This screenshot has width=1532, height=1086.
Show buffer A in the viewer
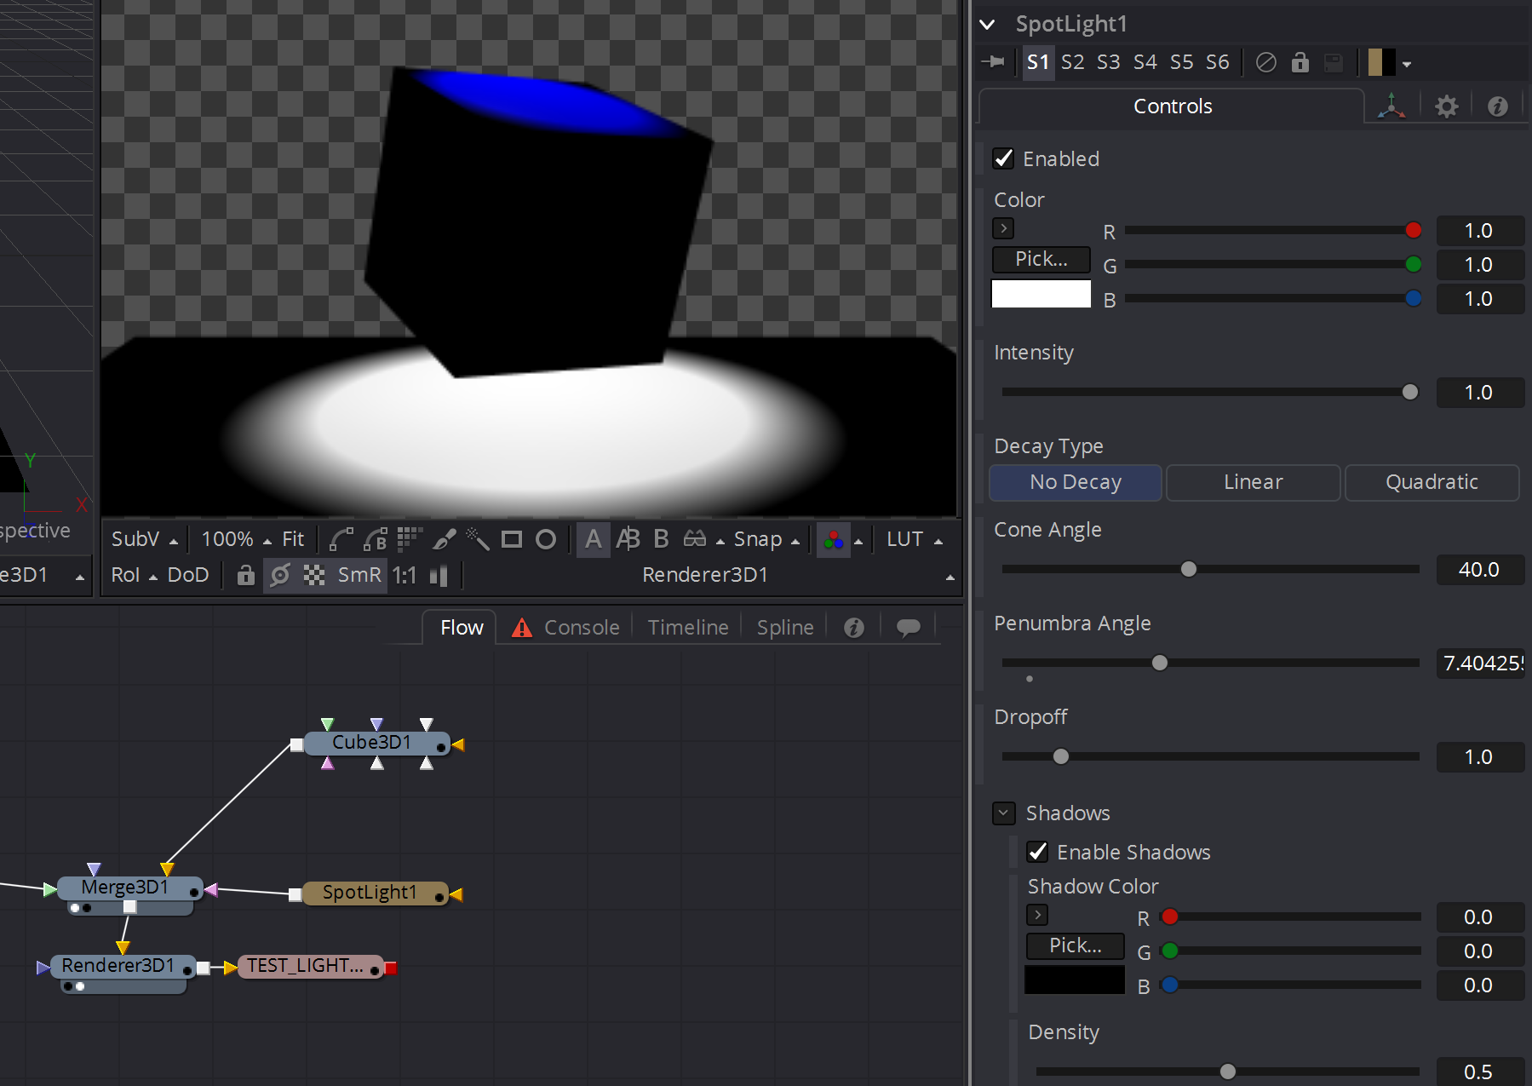(594, 539)
